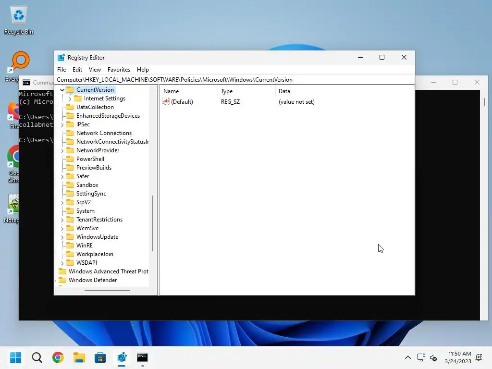Select the WcmSvc key label
This screenshot has height=369, width=492.
pyautogui.click(x=87, y=228)
